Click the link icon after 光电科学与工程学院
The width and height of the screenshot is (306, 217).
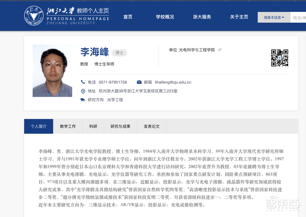click(219, 50)
